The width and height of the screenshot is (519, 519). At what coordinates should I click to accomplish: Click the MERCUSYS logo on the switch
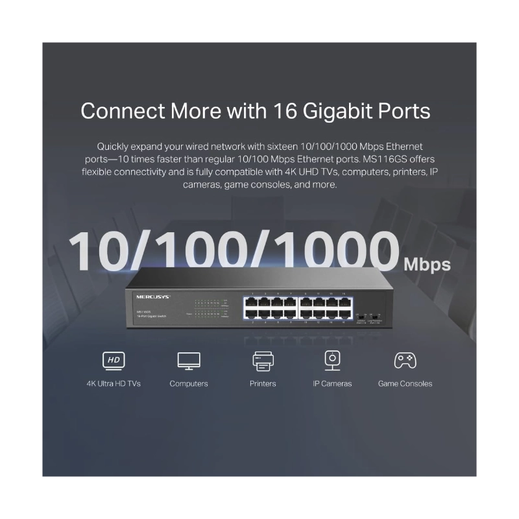(x=153, y=297)
